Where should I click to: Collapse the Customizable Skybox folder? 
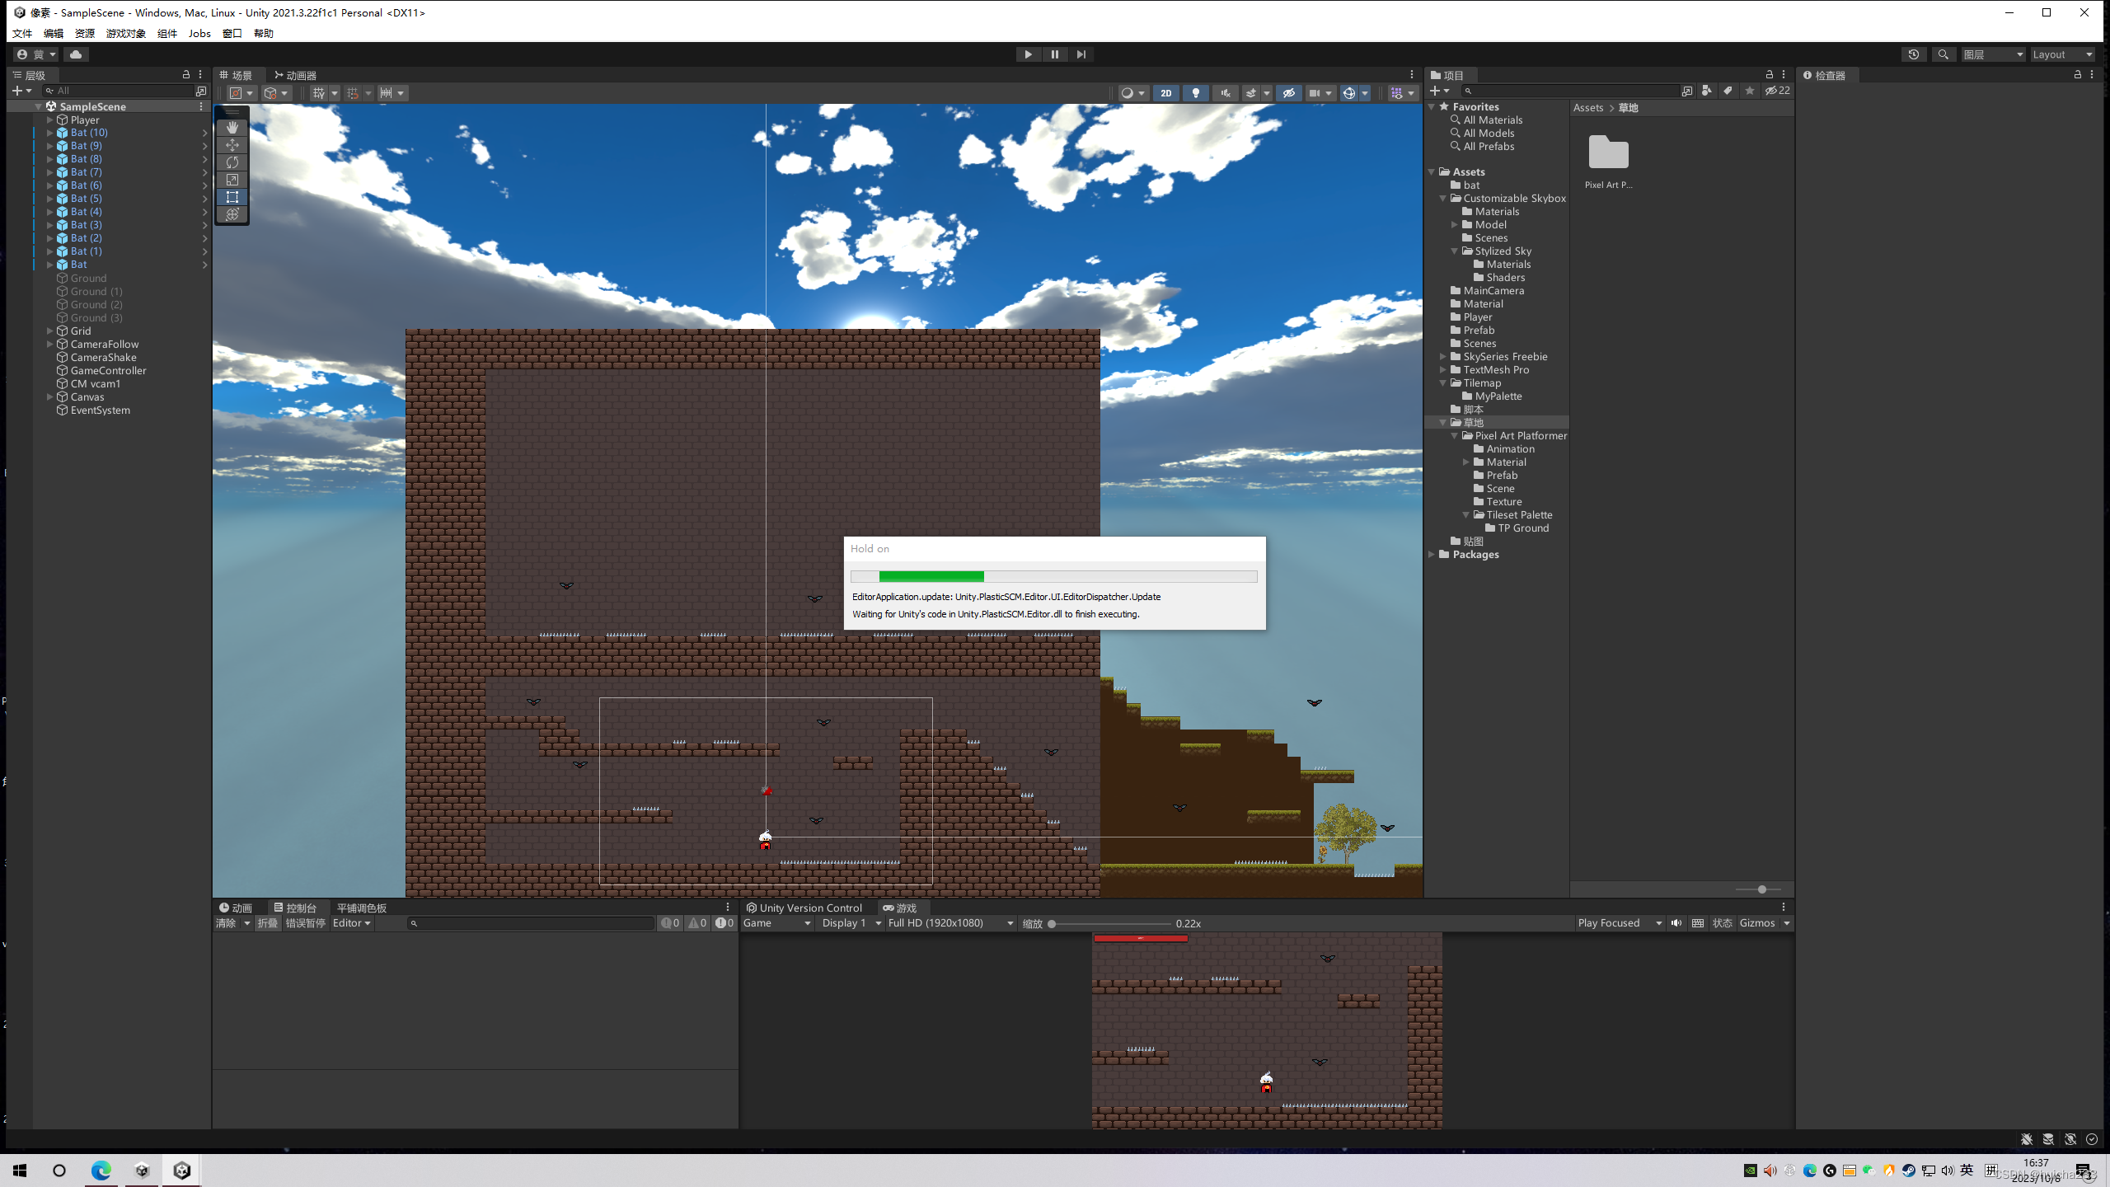1443,198
